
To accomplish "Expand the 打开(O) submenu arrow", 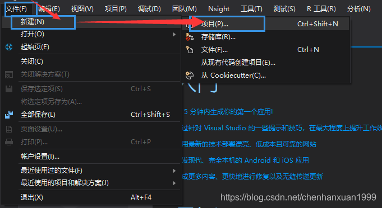I will 174,35.
